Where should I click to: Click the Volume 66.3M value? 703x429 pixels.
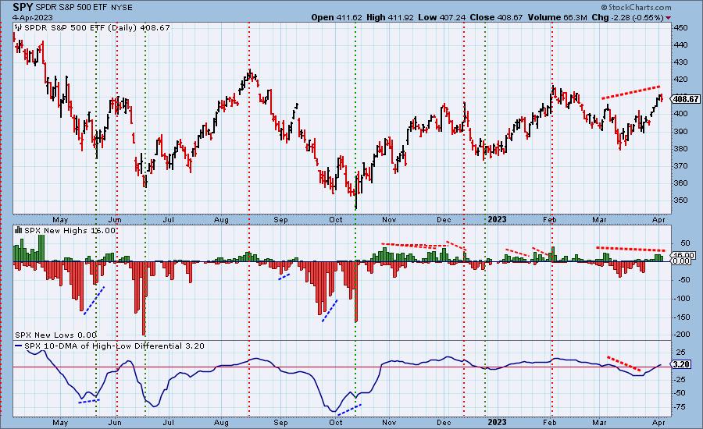pyautogui.click(x=557, y=17)
